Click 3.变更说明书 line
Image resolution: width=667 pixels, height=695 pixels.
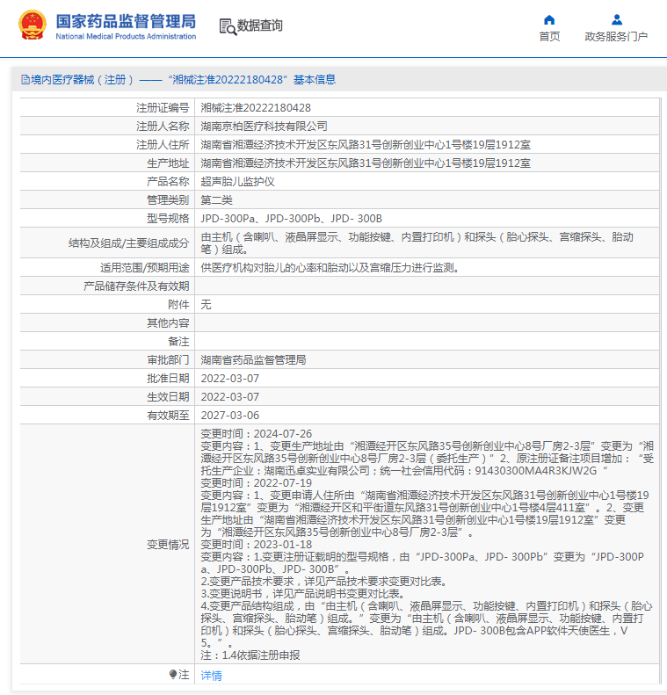point(302,594)
